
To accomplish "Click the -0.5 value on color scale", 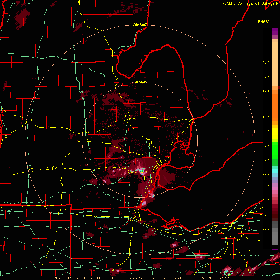I will [265, 215].
